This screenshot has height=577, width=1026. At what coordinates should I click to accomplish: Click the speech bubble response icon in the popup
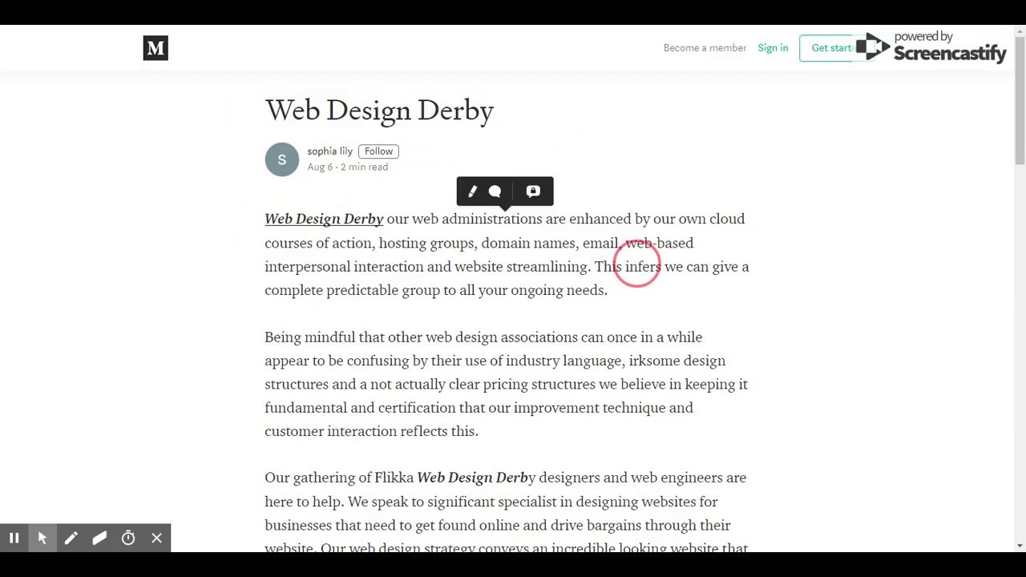[495, 192]
